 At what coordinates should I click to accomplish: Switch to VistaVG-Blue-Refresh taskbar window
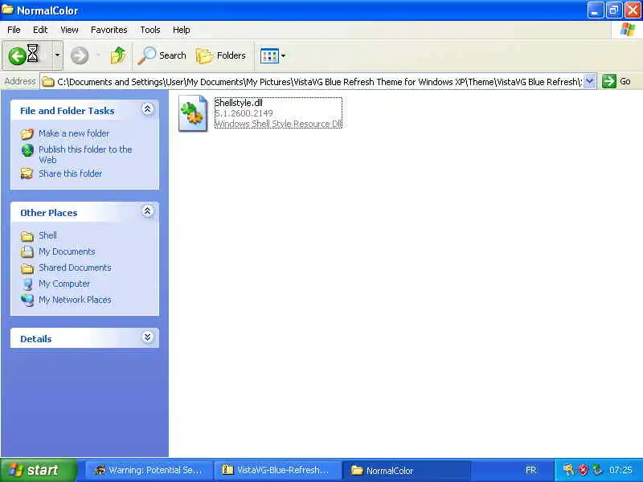coord(277,470)
